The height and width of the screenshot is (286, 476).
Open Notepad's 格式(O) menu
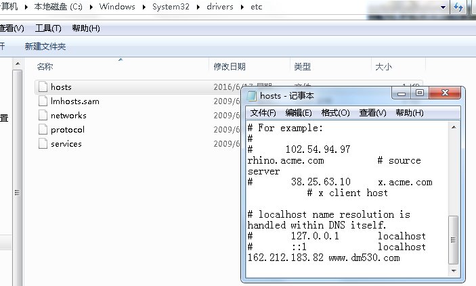335,112
